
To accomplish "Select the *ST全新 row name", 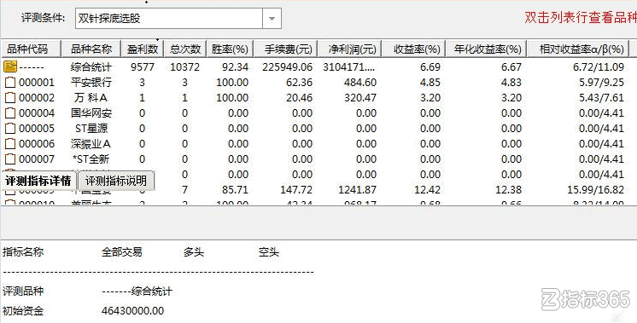I will (x=91, y=159).
